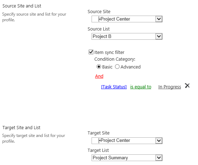This screenshot has width=198, height=165.
Task: Open the Target Site dropdown arrow
Action: coord(159,141)
